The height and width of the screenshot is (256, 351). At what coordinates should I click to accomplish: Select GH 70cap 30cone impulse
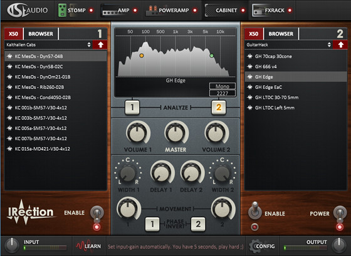pyautogui.click(x=296, y=56)
